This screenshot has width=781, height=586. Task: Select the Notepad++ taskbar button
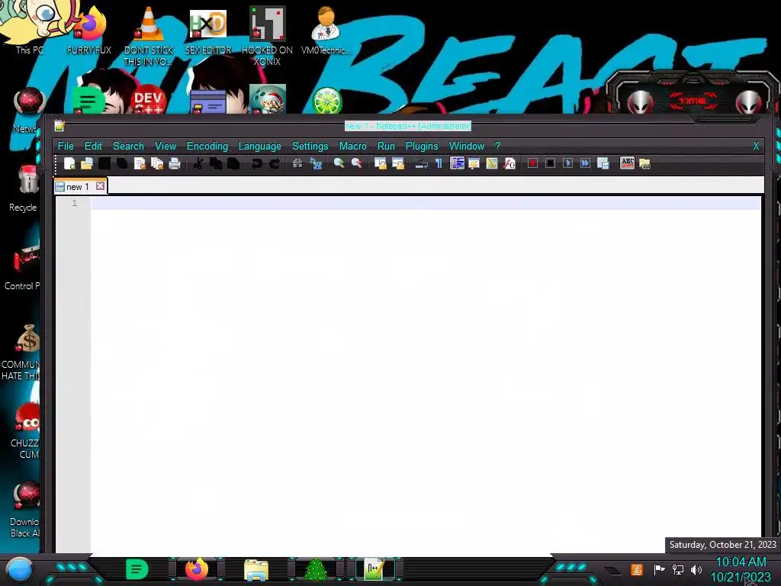[374, 569]
